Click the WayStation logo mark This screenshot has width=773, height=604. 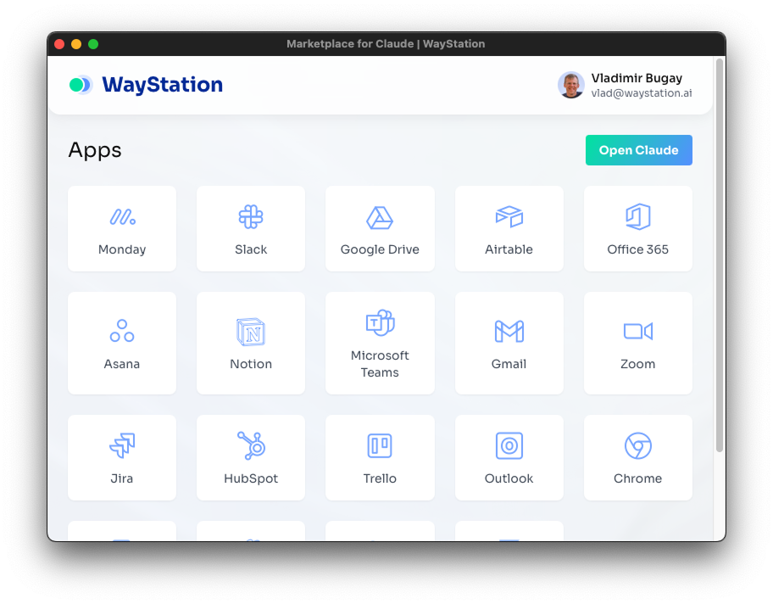click(x=81, y=85)
